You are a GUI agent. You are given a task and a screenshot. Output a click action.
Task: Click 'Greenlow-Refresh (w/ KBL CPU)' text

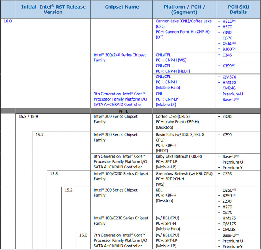(184, 174)
